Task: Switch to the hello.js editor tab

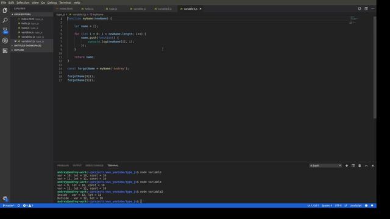Action: [x=89, y=9]
